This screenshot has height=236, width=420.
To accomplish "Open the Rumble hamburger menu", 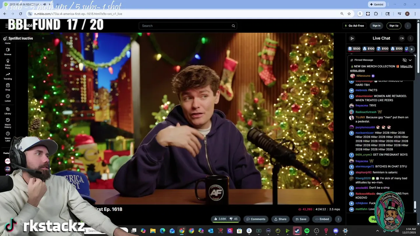I will tap(6, 26).
